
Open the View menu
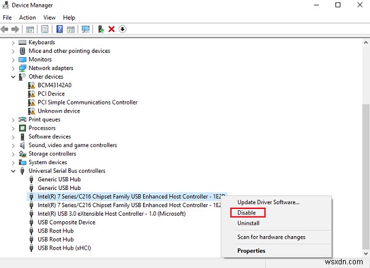coord(49,18)
